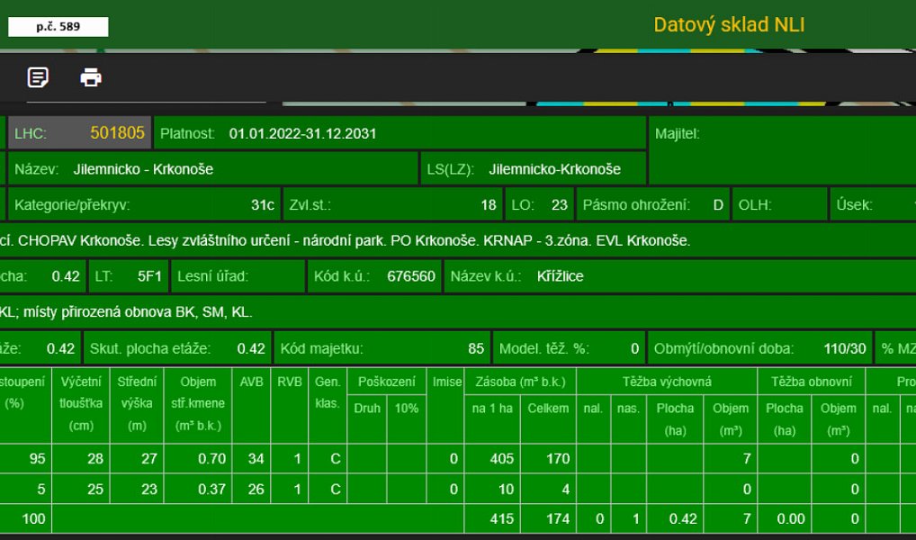Click the Imise column header
The width and height of the screenshot is (916, 540).
tap(447, 404)
